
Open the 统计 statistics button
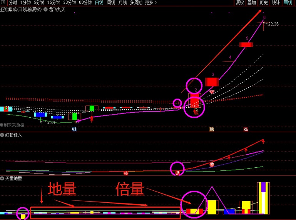pos(276,3)
